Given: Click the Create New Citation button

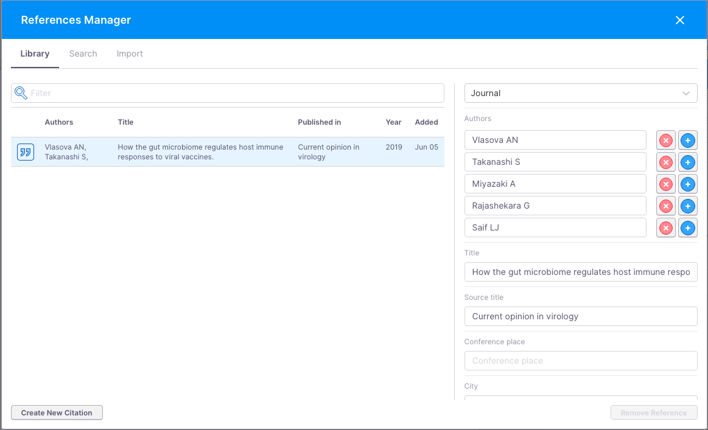Looking at the screenshot, I should coord(57,412).
